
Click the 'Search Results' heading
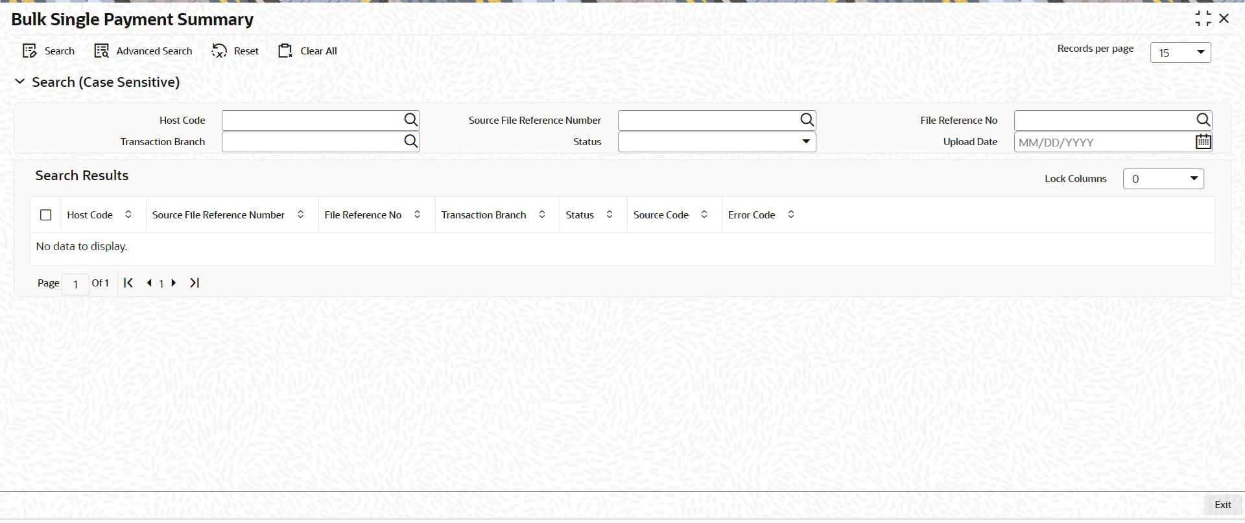pos(82,176)
